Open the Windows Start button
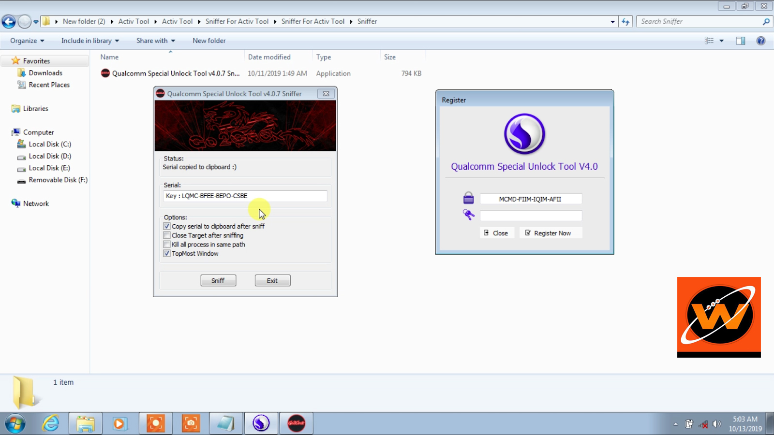This screenshot has width=774, height=435. click(15, 424)
